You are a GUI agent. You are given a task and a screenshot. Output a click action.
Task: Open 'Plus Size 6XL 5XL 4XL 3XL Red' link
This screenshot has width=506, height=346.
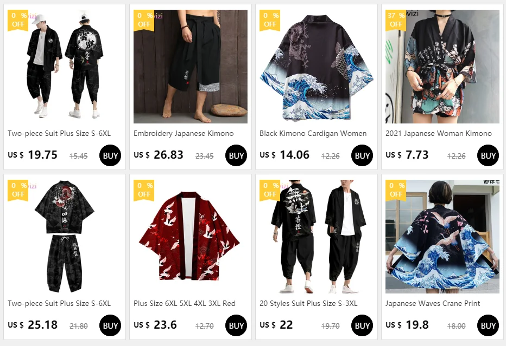(x=185, y=303)
